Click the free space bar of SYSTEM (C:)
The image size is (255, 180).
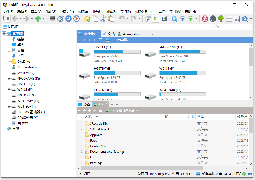117,52
